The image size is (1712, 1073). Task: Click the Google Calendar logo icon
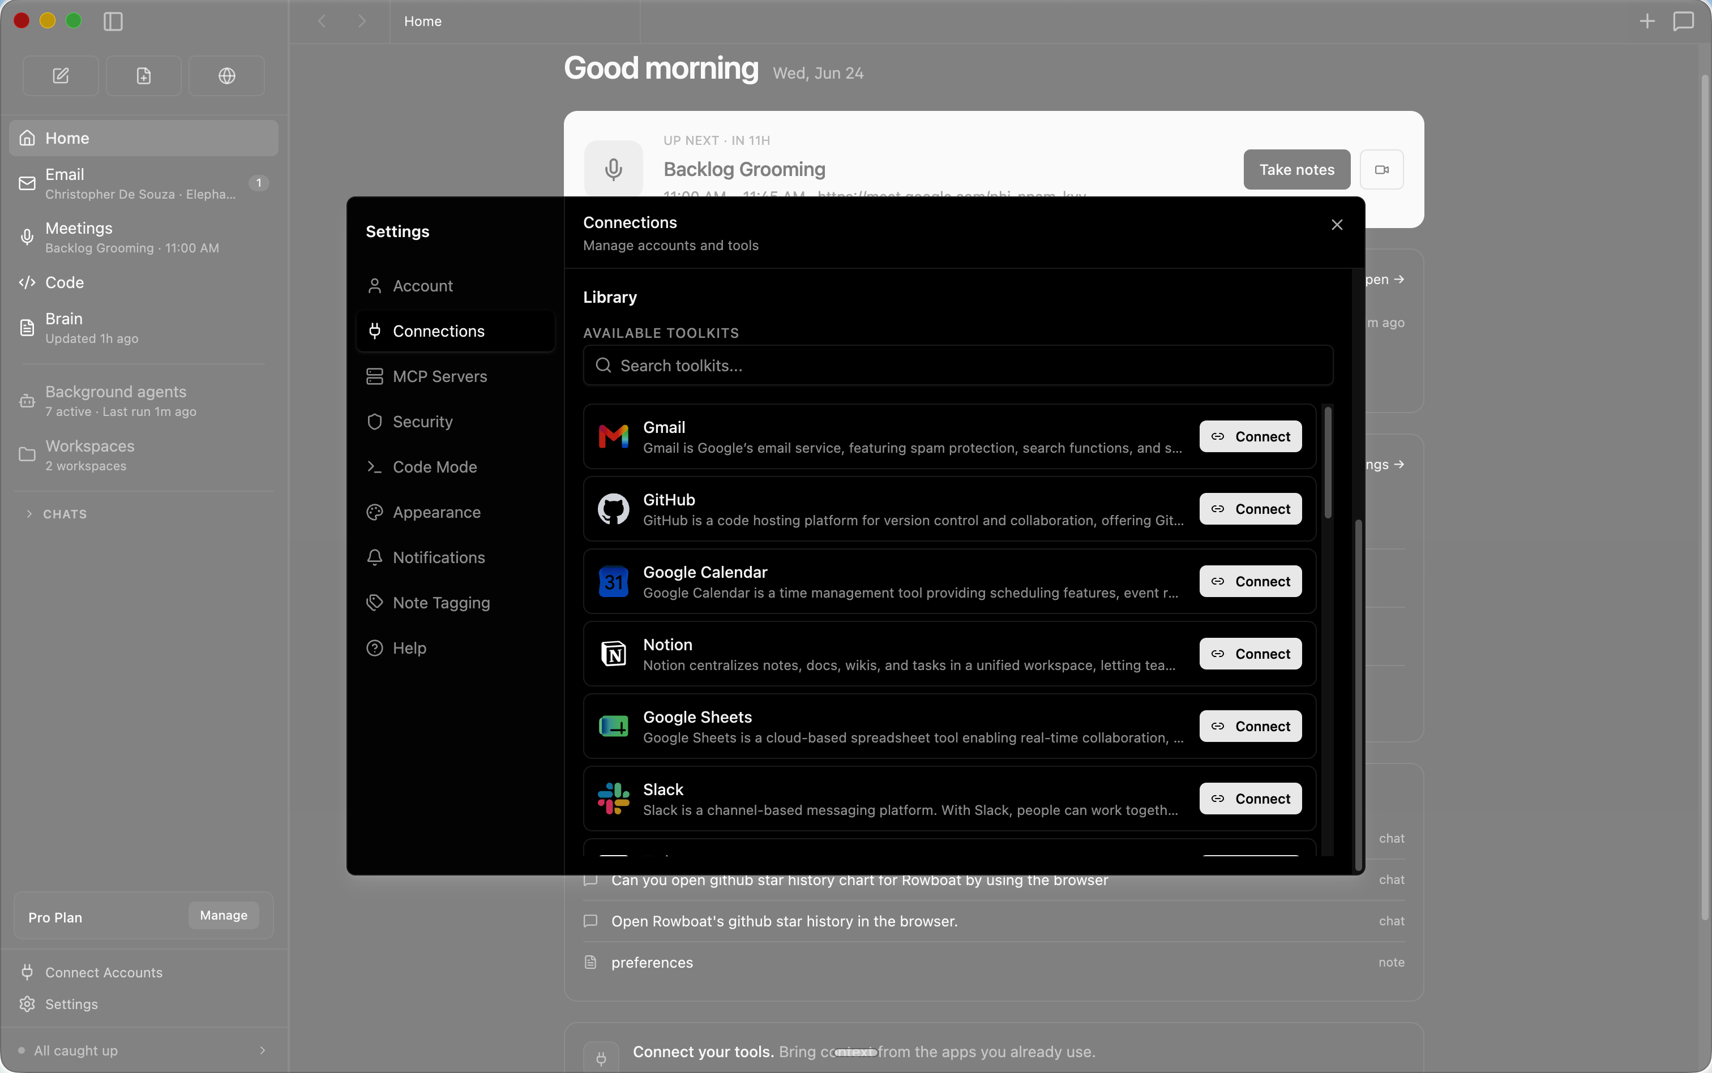click(x=614, y=582)
